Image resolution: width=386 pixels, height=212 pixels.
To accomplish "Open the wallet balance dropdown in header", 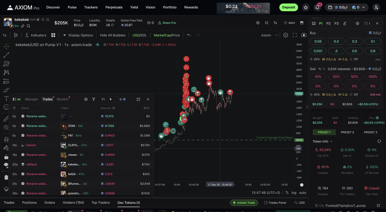I will (x=347, y=7).
